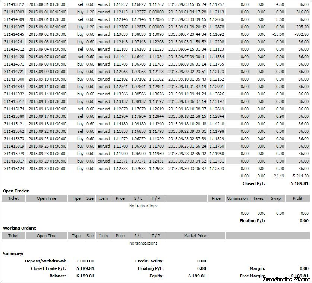Image resolution: width=312 pixels, height=283 pixels.
Task: Select open time 2015.09.14 01:30:00
Action: point(48,94)
